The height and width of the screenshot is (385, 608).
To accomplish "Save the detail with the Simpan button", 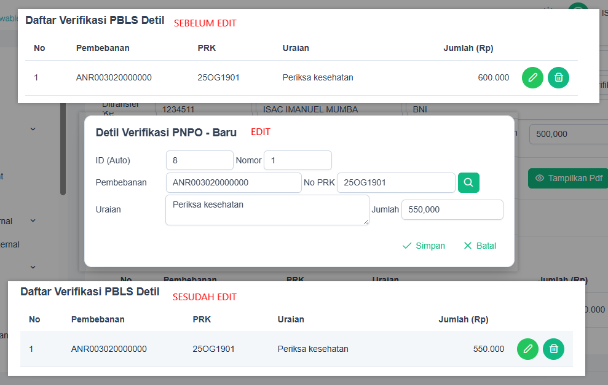I will pos(424,246).
